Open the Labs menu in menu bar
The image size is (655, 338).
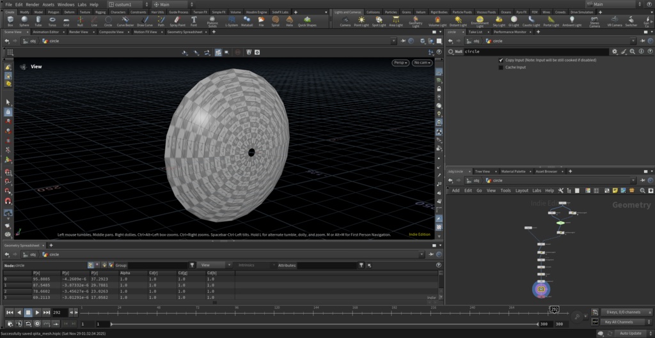pyautogui.click(x=83, y=4)
